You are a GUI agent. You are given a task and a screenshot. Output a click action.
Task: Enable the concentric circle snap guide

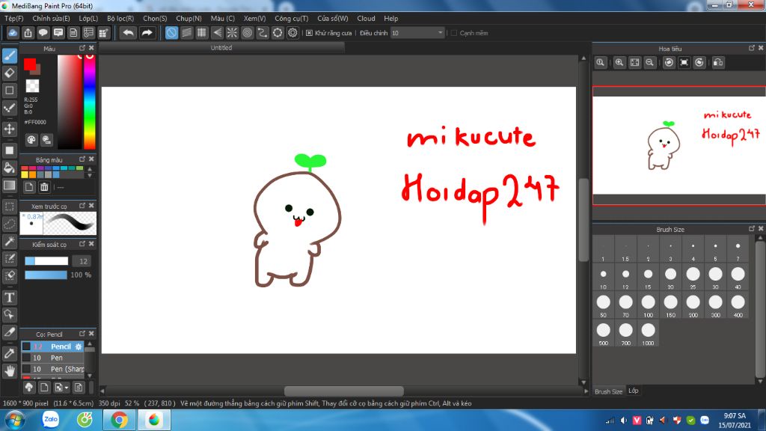(247, 33)
